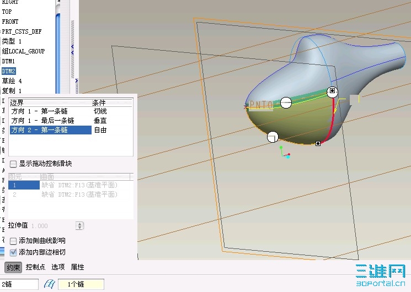Image resolution: width=411 pixels, height=292 pixels.
Task: Select DTM1 in the model tree
Action: coord(8,61)
